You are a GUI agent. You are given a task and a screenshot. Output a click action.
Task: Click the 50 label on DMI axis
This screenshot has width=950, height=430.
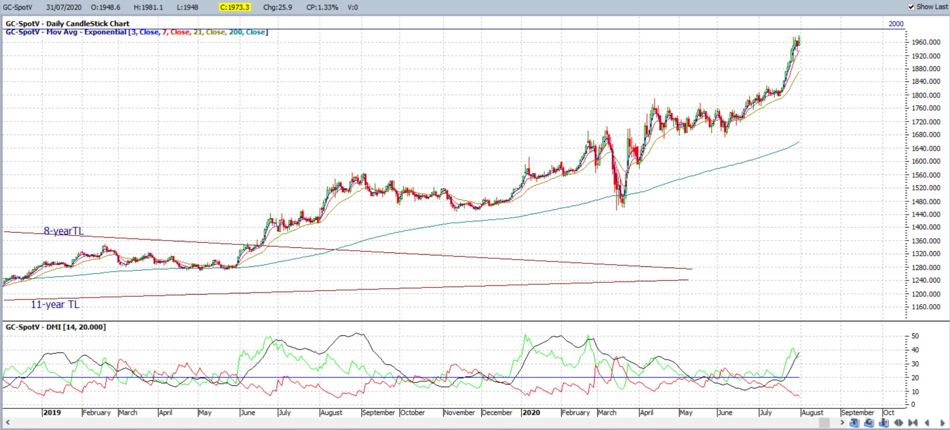tap(915, 336)
